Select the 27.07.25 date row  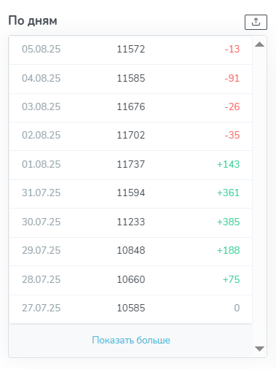click(x=130, y=309)
